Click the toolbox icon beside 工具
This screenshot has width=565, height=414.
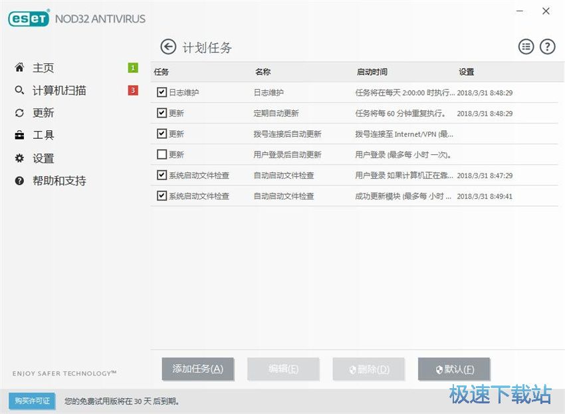click(19, 135)
